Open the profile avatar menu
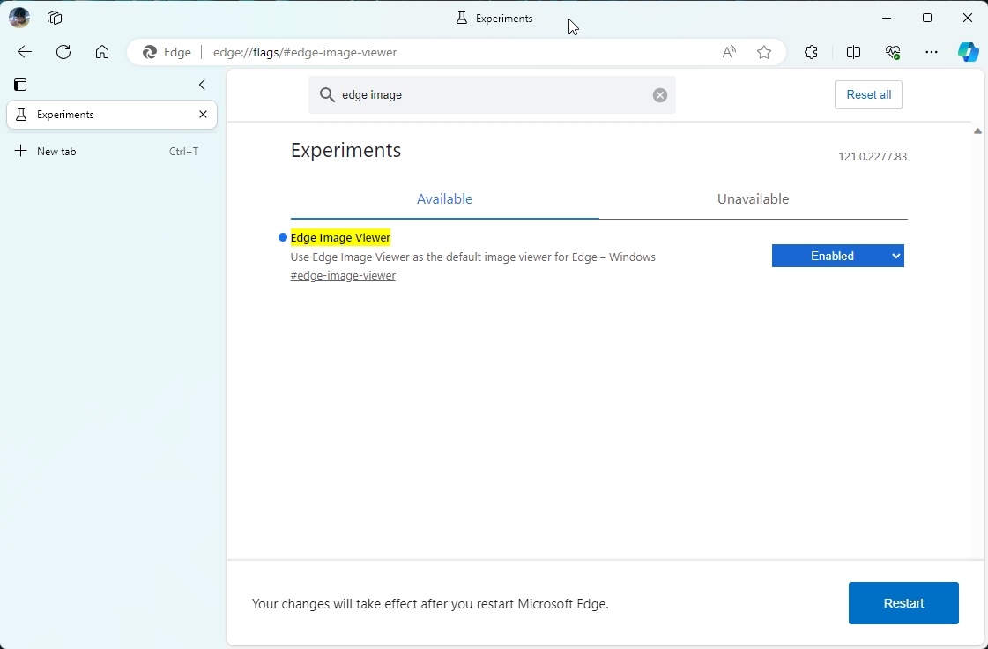The height and width of the screenshot is (649, 988). (x=19, y=18)
